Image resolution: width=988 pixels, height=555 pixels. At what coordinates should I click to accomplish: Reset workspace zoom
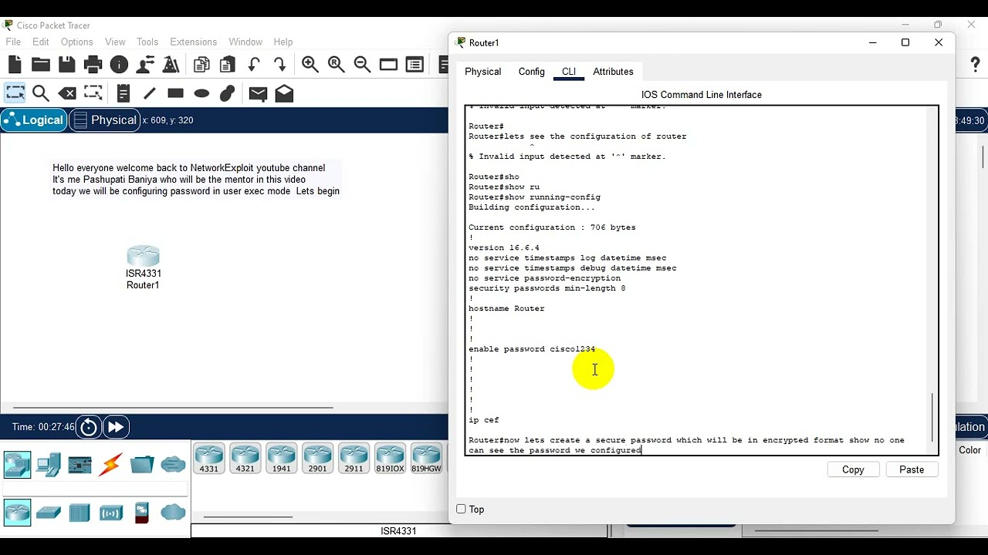point(337,65)
